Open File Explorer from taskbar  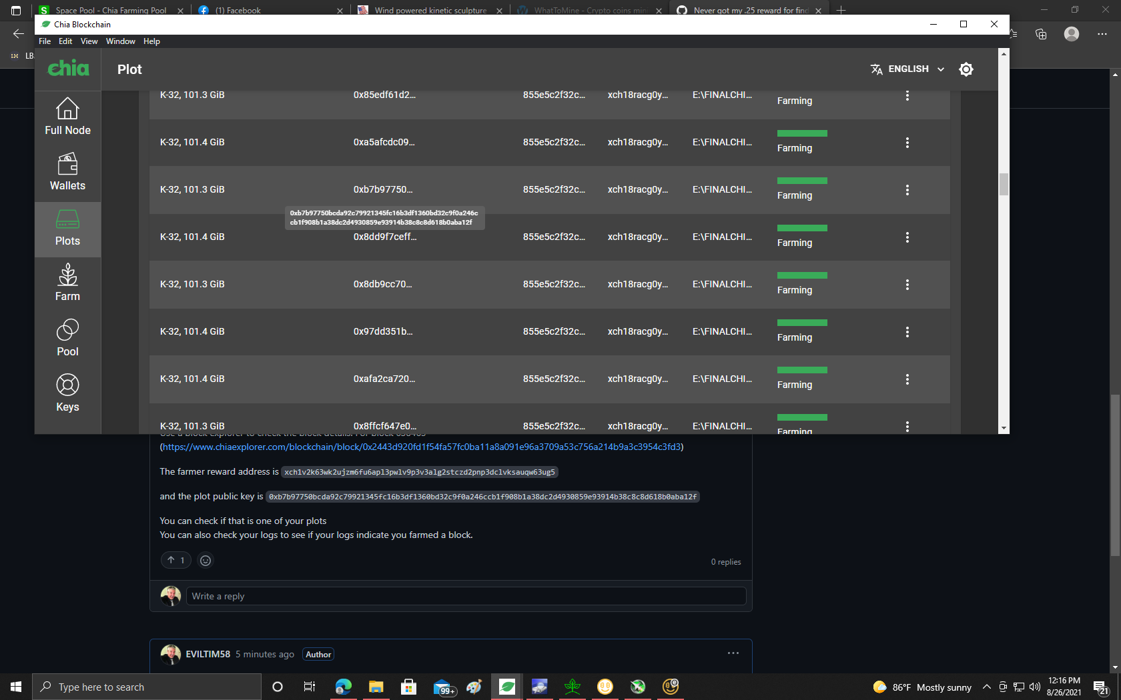point(376,687)
